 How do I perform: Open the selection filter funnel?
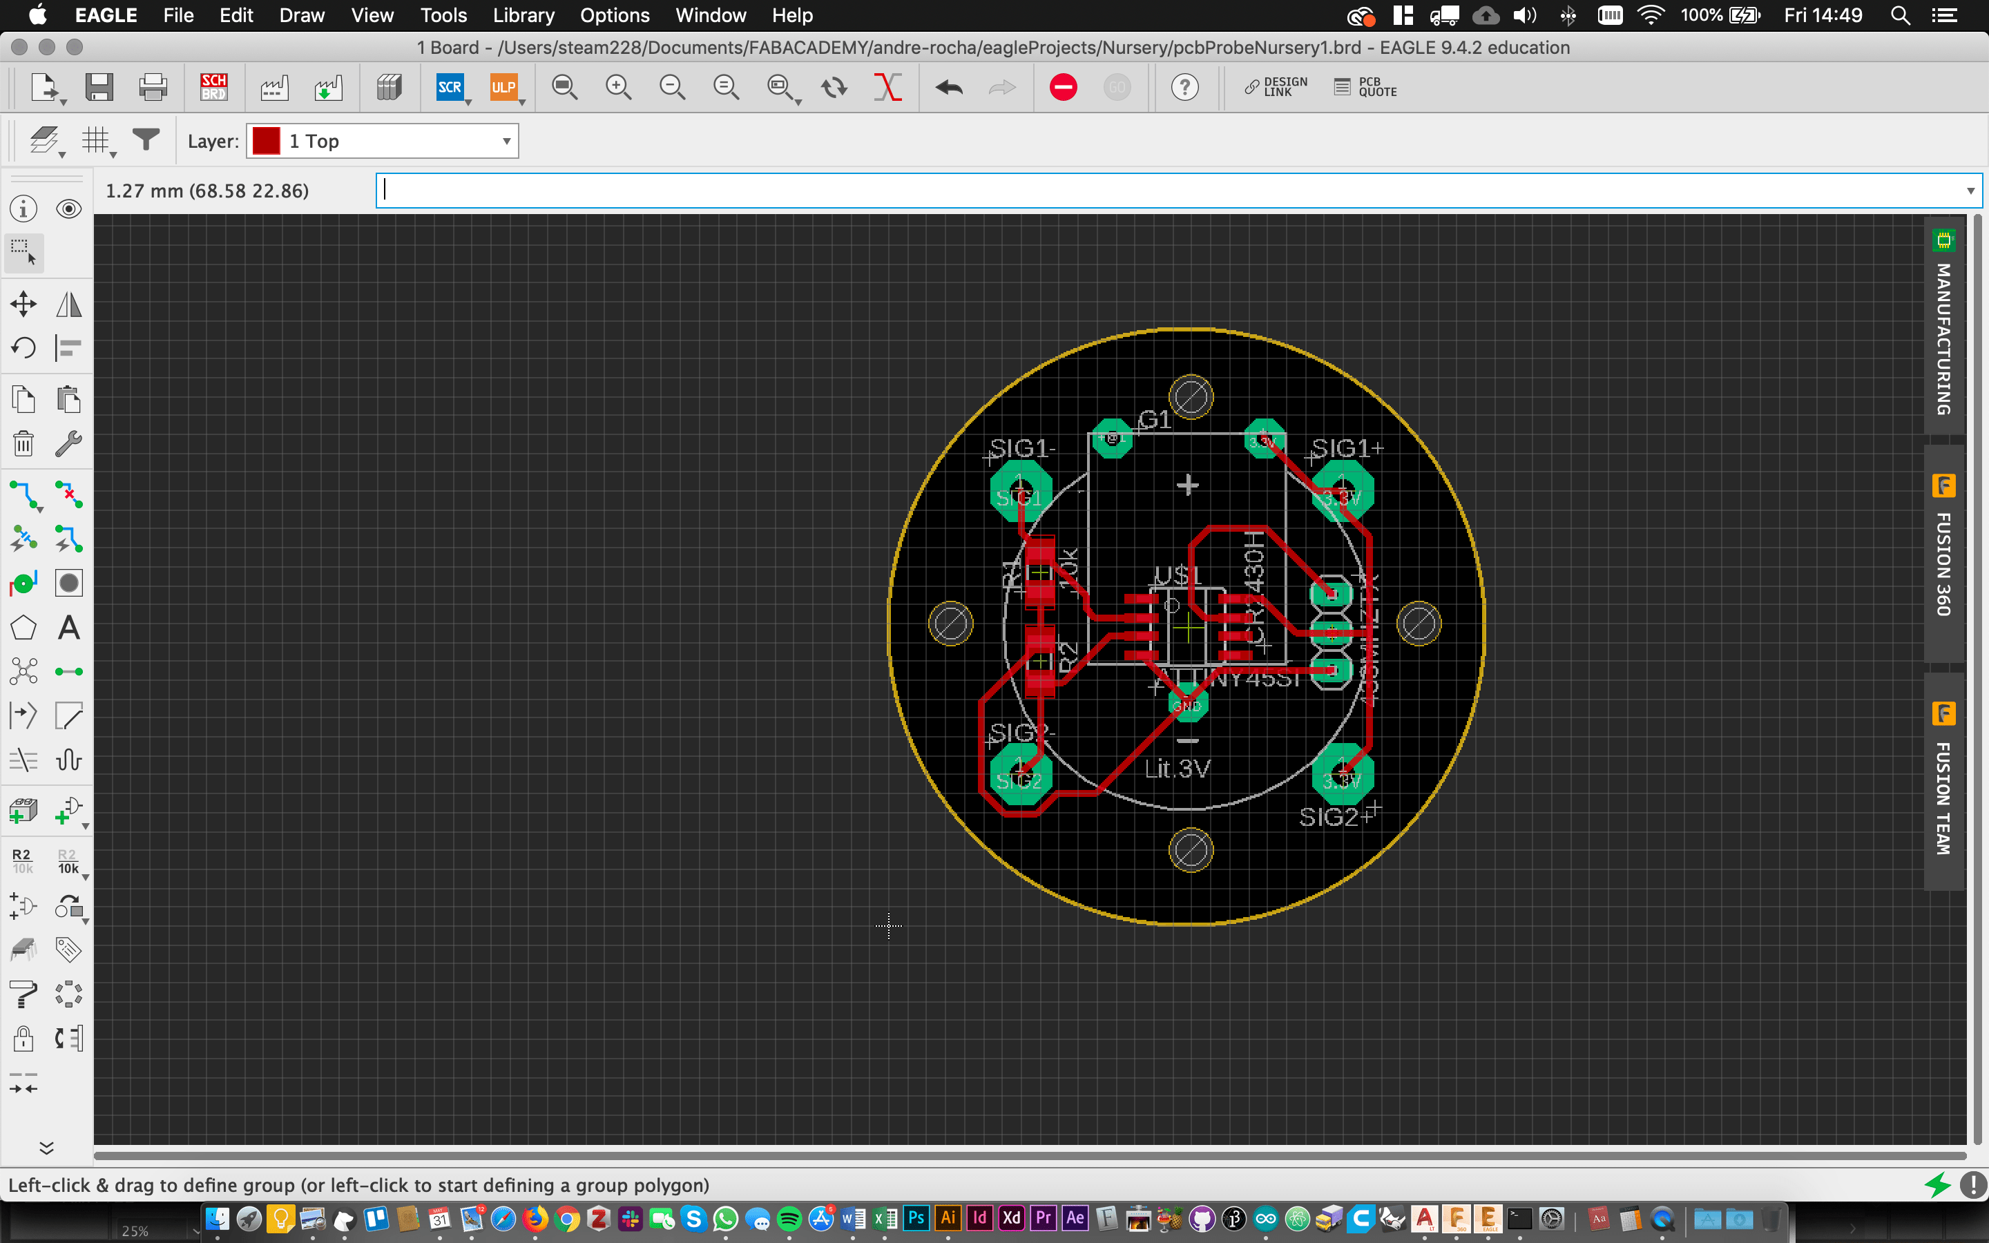pyautogui.click(x=146, y=139)
